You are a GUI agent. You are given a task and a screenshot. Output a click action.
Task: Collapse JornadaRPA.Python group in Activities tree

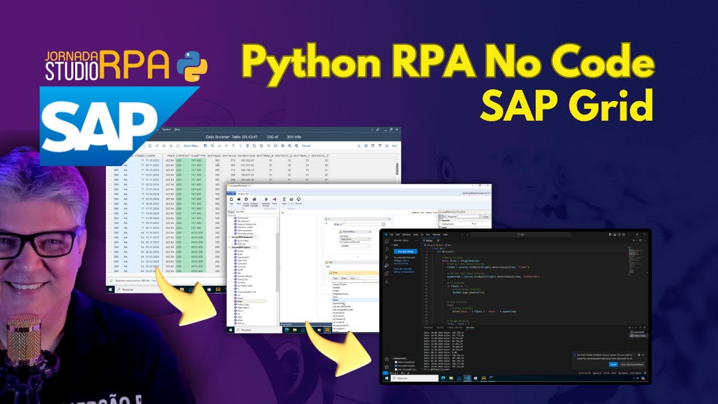[229, 247]
